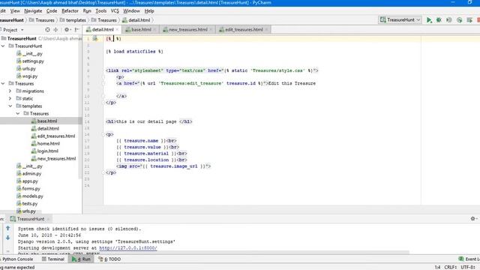480x270 pixels.
Task: Select base.html in project tree
Action: (x=44, y=121)
